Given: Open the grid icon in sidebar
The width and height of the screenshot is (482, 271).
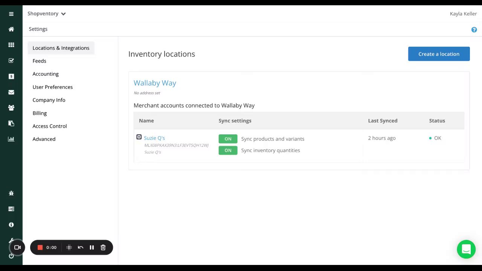Looking at the screenshot, I should [11, 45].
